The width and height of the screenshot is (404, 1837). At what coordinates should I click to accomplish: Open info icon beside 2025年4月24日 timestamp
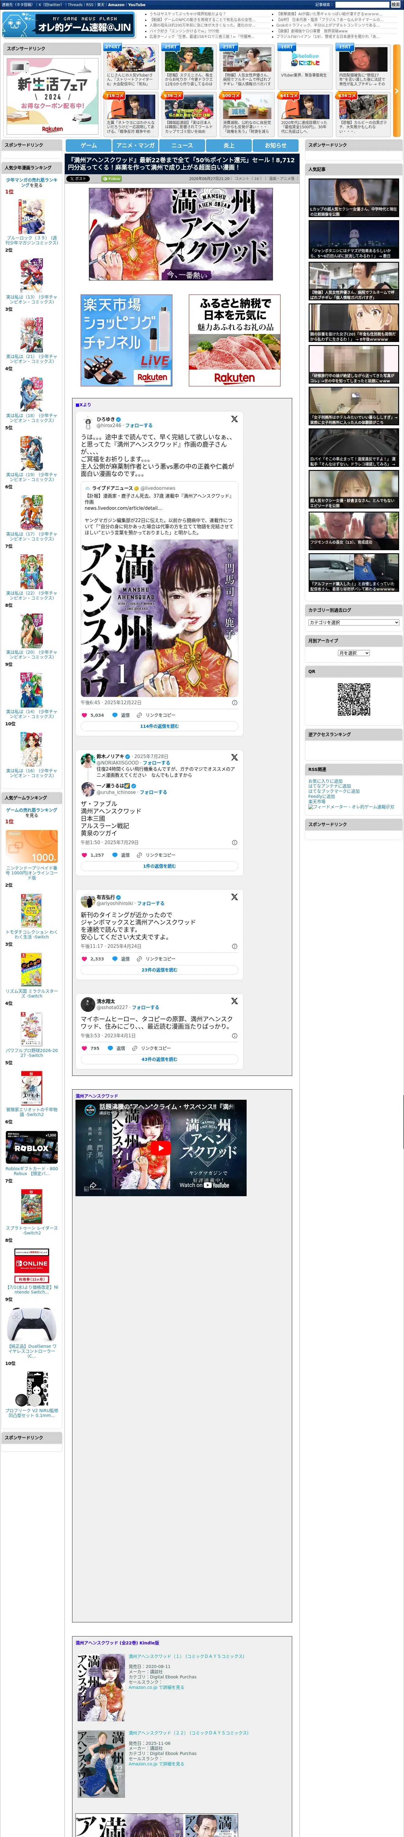click(x=235, y=946)
